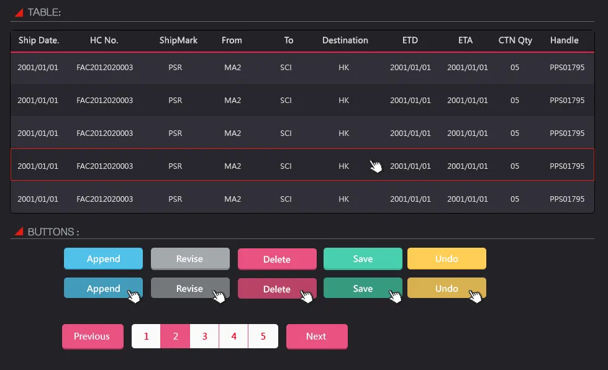Jump to page 3
The image size is (608, 370).
pos(204,336)
